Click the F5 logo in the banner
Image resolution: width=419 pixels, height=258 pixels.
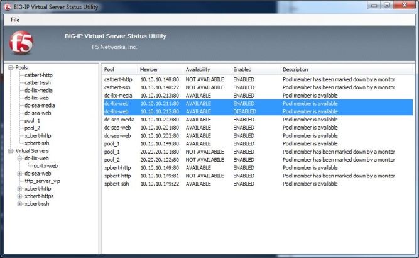click(x=21, y=43)
